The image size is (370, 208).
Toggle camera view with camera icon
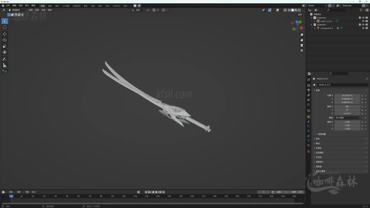302,45
